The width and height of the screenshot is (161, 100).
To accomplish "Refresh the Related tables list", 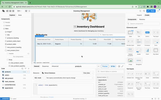I will [x=123, y=77].
